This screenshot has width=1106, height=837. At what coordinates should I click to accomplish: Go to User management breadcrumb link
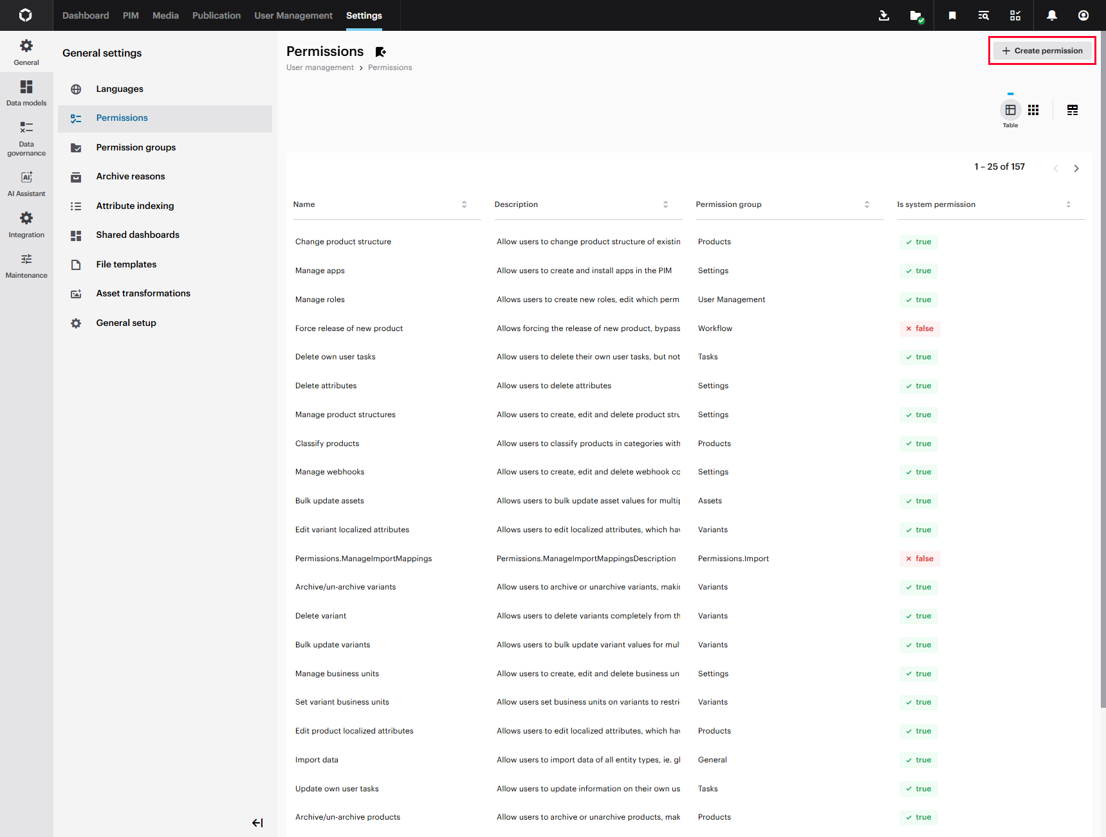(320, 67)
